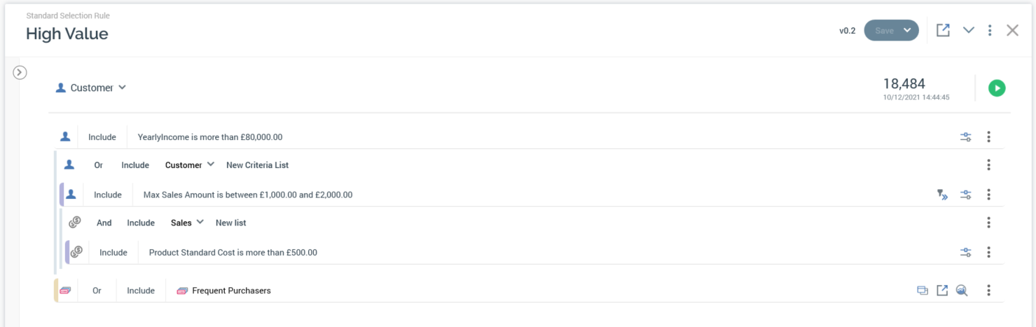1036x327 pixels.
Task: Click the sliders icon on the Product Standard Cost row
Action: click(965, 252)
